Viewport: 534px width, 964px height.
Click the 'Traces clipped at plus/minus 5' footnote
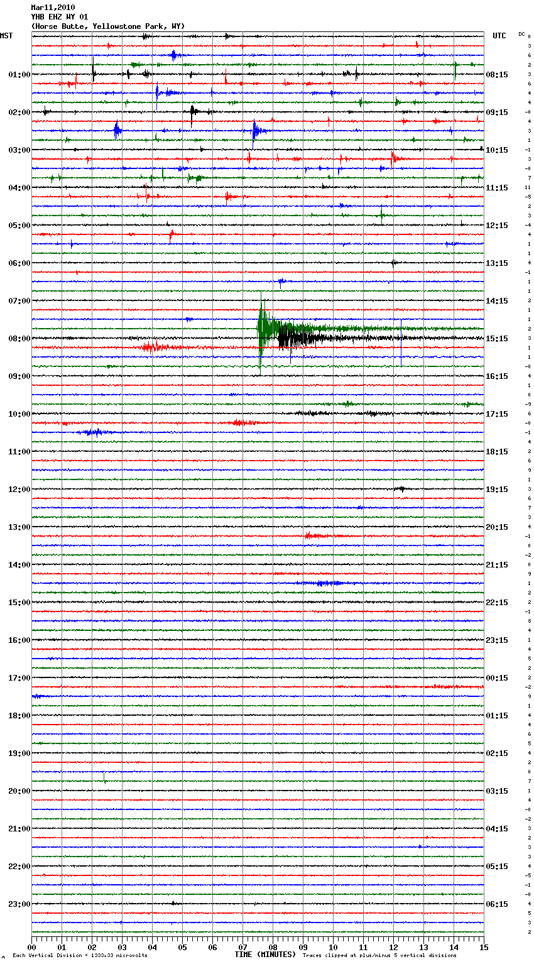click(x=379, y=956)
